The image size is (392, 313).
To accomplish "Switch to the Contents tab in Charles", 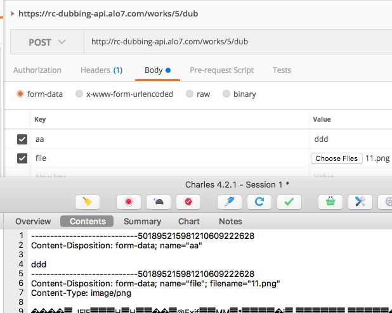I will point(87,221).
